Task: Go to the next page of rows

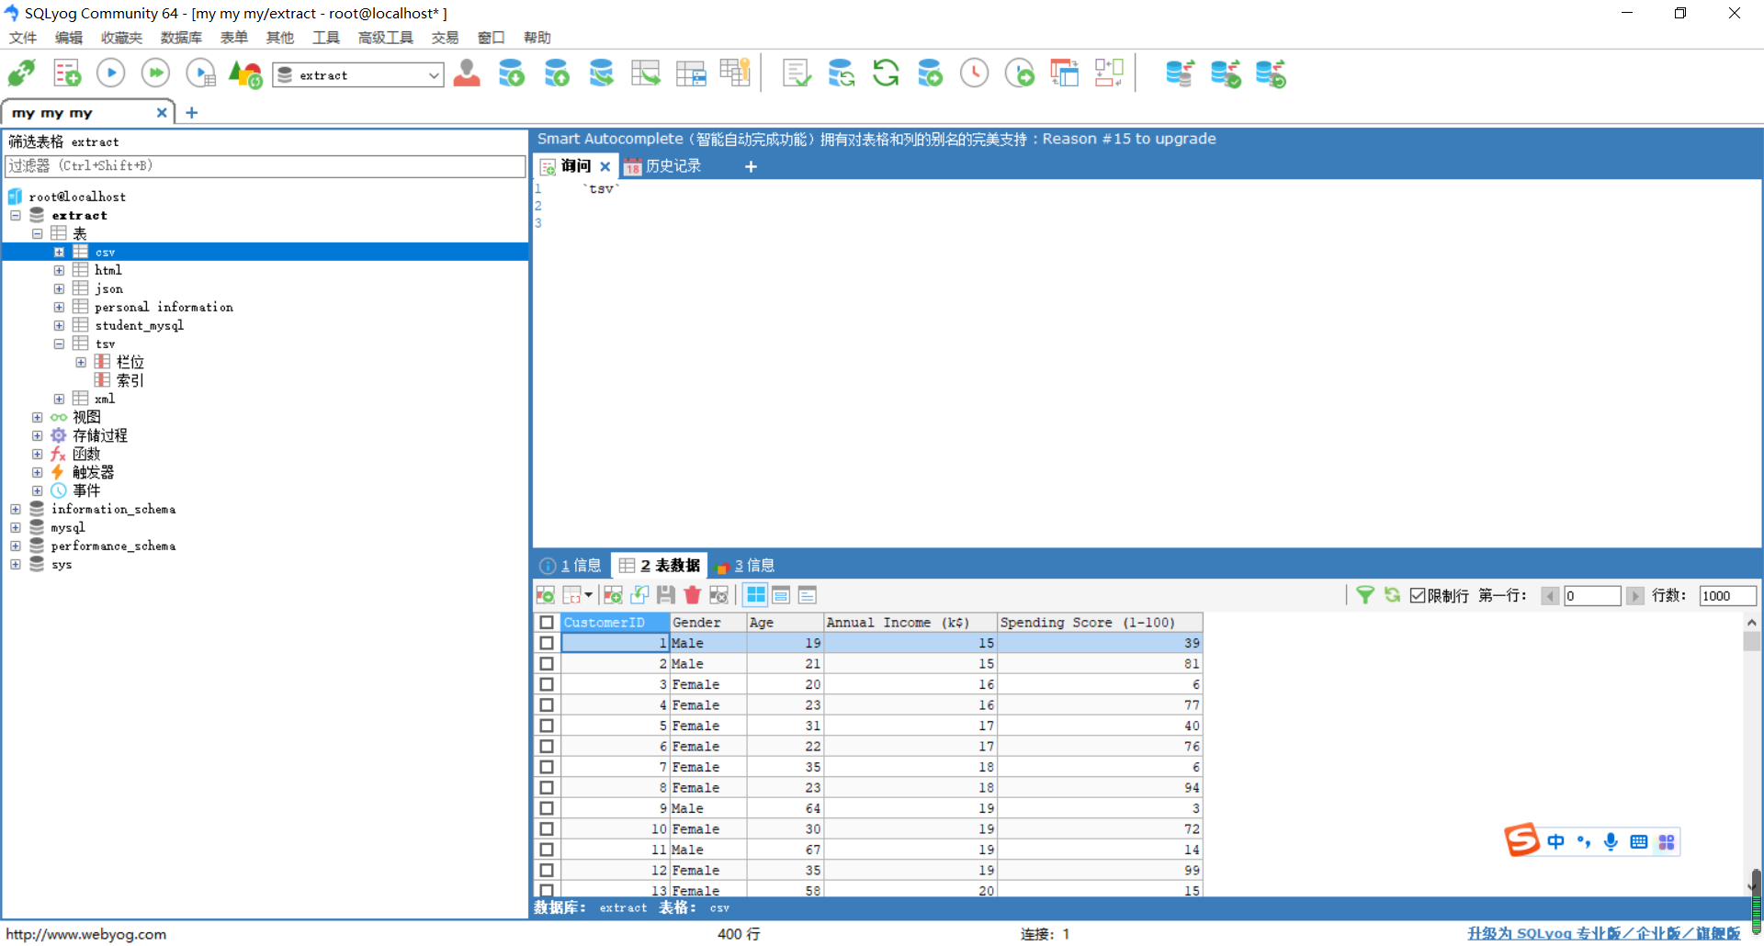Action: pos(1635,596)
